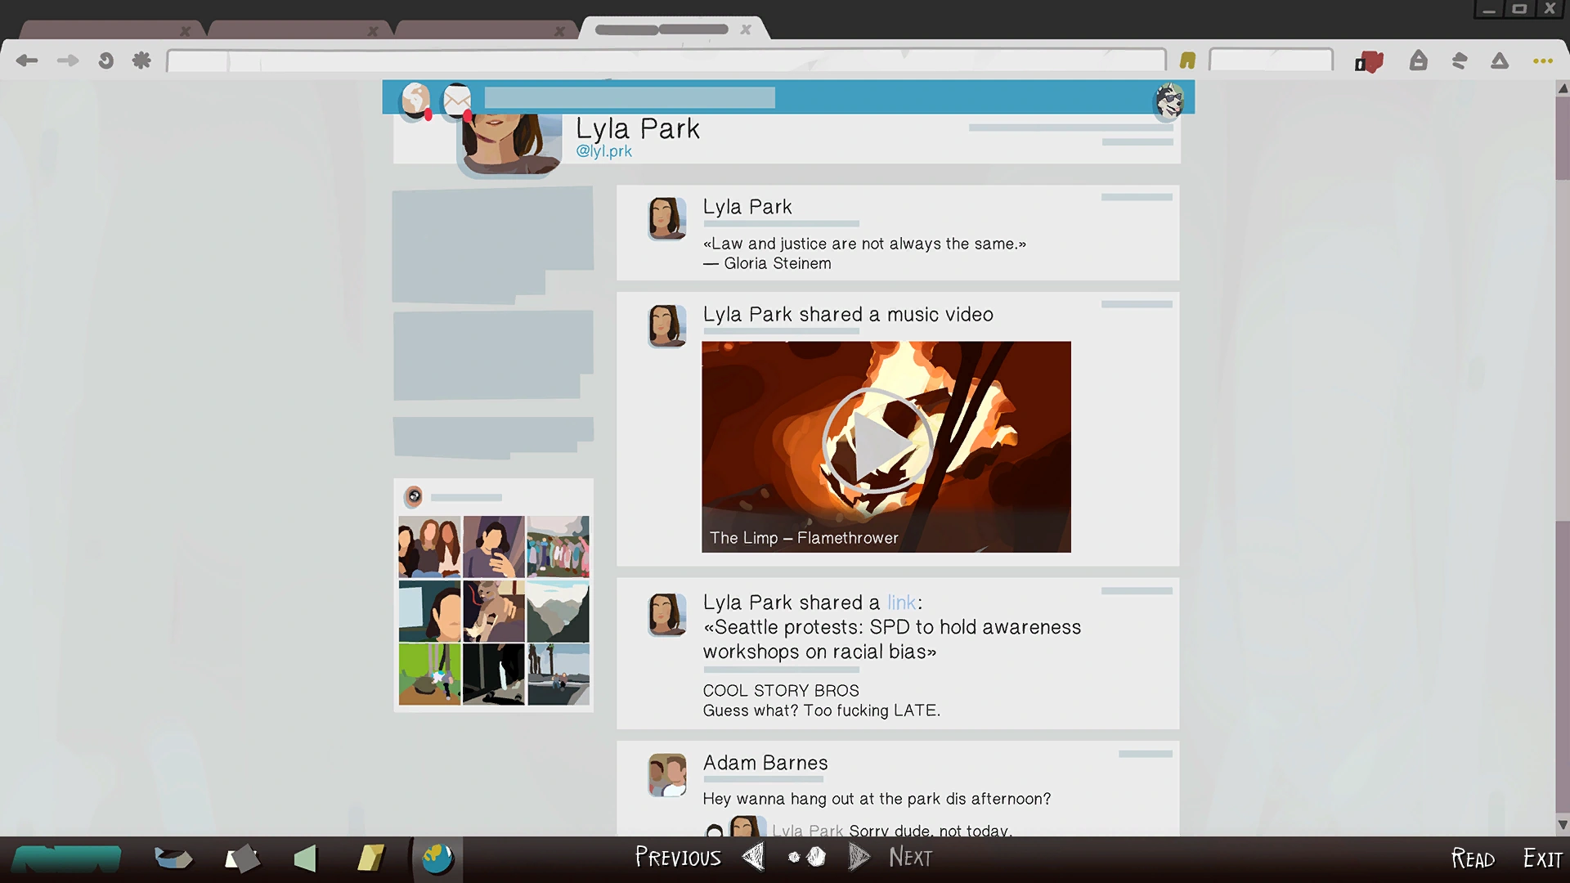Click the globe browser taskbar icon
This screenshot has height=883, width=1570.
pos(437,858)
